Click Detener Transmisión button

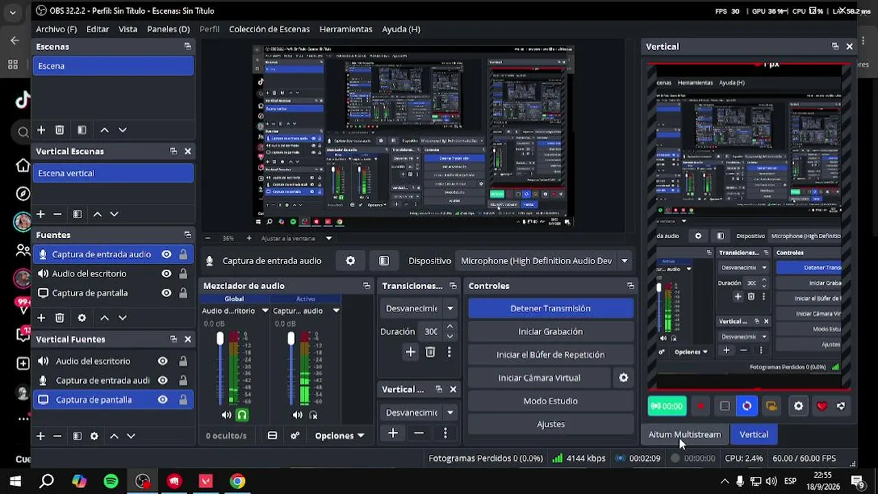pyautogui.click(x=550, y=308)
